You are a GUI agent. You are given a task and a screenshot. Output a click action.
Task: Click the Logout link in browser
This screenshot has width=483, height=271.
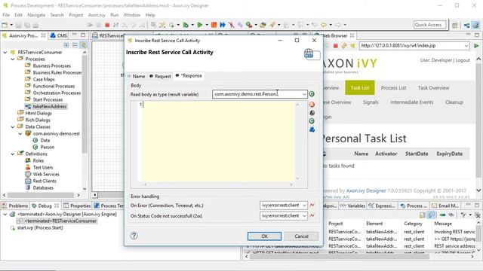tap(463, 60)
